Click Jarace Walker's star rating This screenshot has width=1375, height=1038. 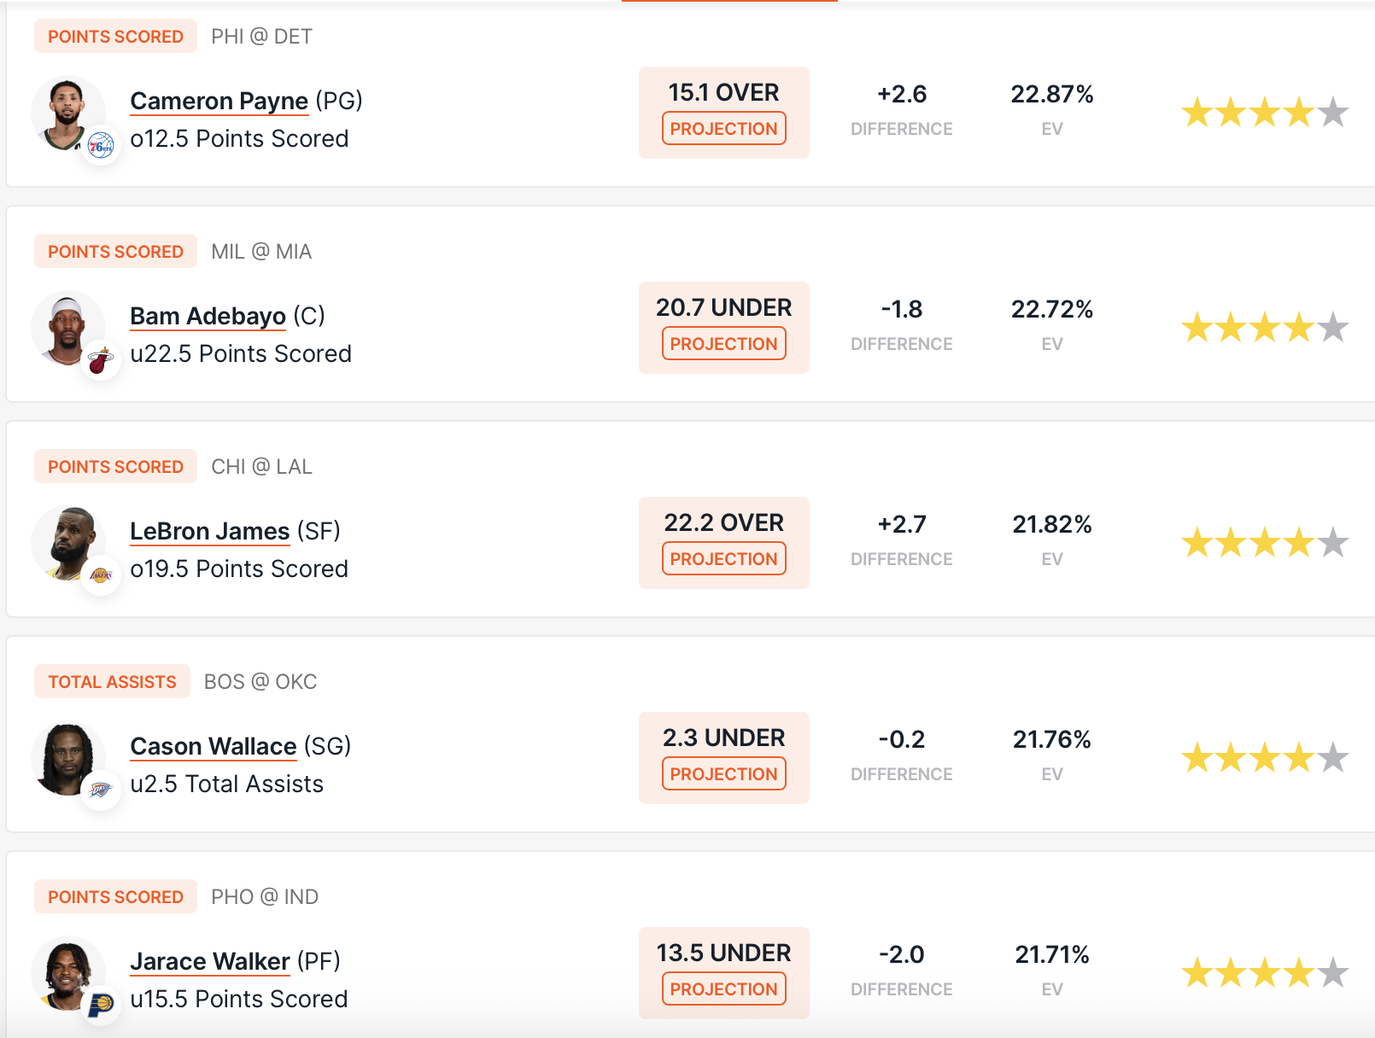pyautogui.click(x=1264, y=973)
